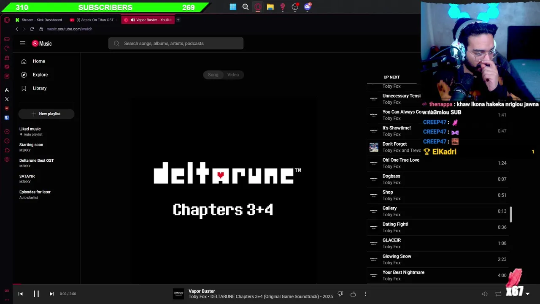Toggle repeat mode
Screen dimensions: 540x304
click(x=498, y=294)
